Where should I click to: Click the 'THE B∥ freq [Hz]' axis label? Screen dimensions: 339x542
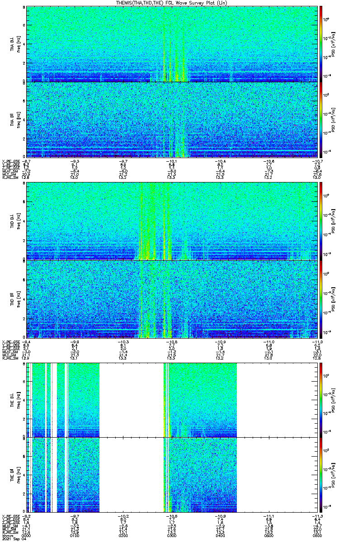[x=15, y=474]
